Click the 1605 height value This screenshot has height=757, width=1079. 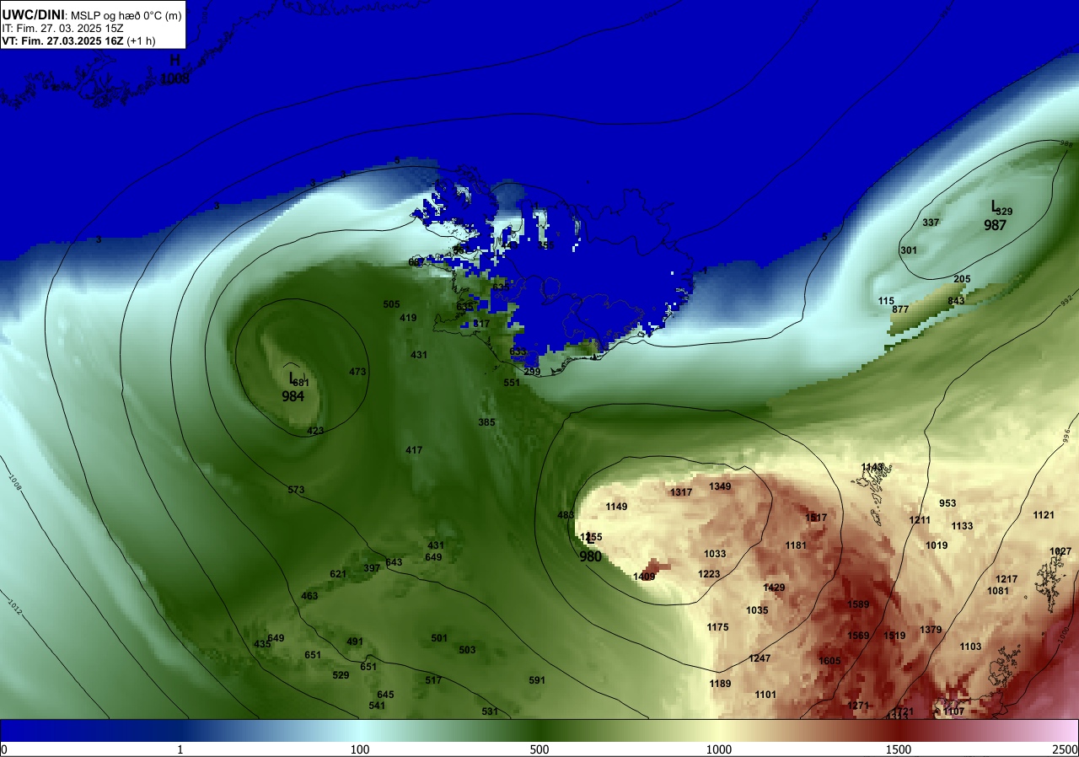pyautogui.click(x=829, y=661)
